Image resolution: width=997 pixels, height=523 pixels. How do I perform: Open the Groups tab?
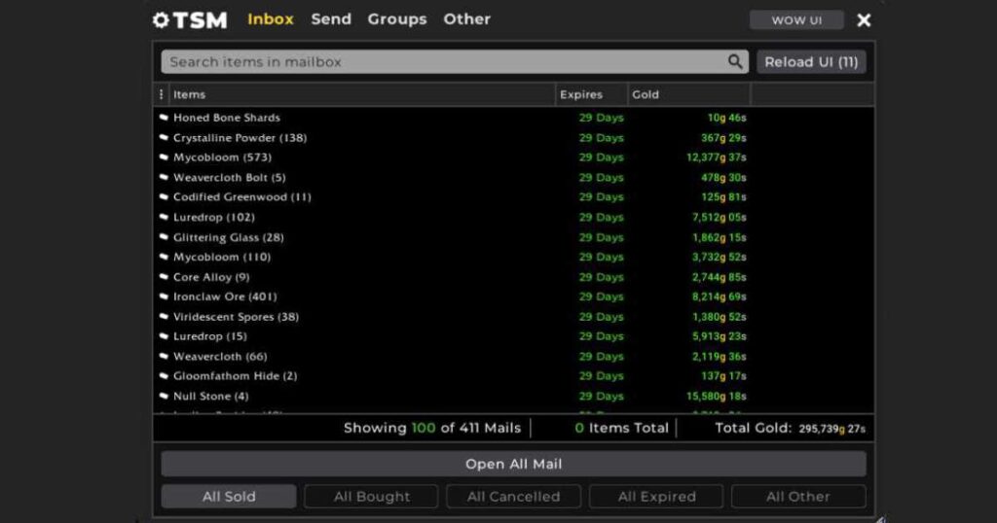tap(396, 19)
